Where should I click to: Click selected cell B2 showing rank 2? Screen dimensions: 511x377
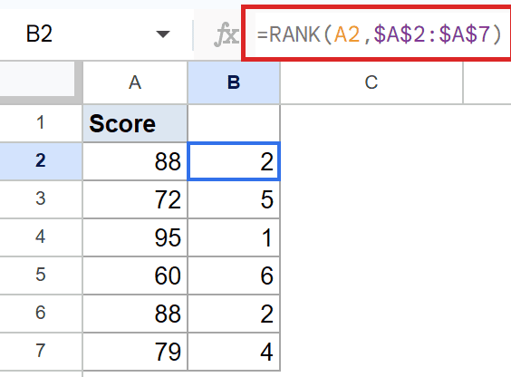coord(234,161)
